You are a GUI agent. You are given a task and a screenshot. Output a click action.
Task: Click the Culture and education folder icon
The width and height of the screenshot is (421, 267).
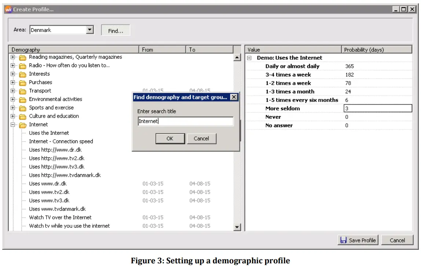(x=22, y=116)
